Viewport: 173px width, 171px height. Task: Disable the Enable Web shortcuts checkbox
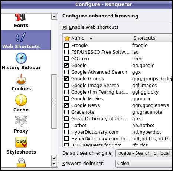tap(65, 27)
